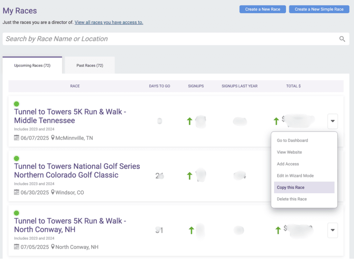The image size is (354, 274).
Task: Select Copy this Race option
Action: coord(304,187)
